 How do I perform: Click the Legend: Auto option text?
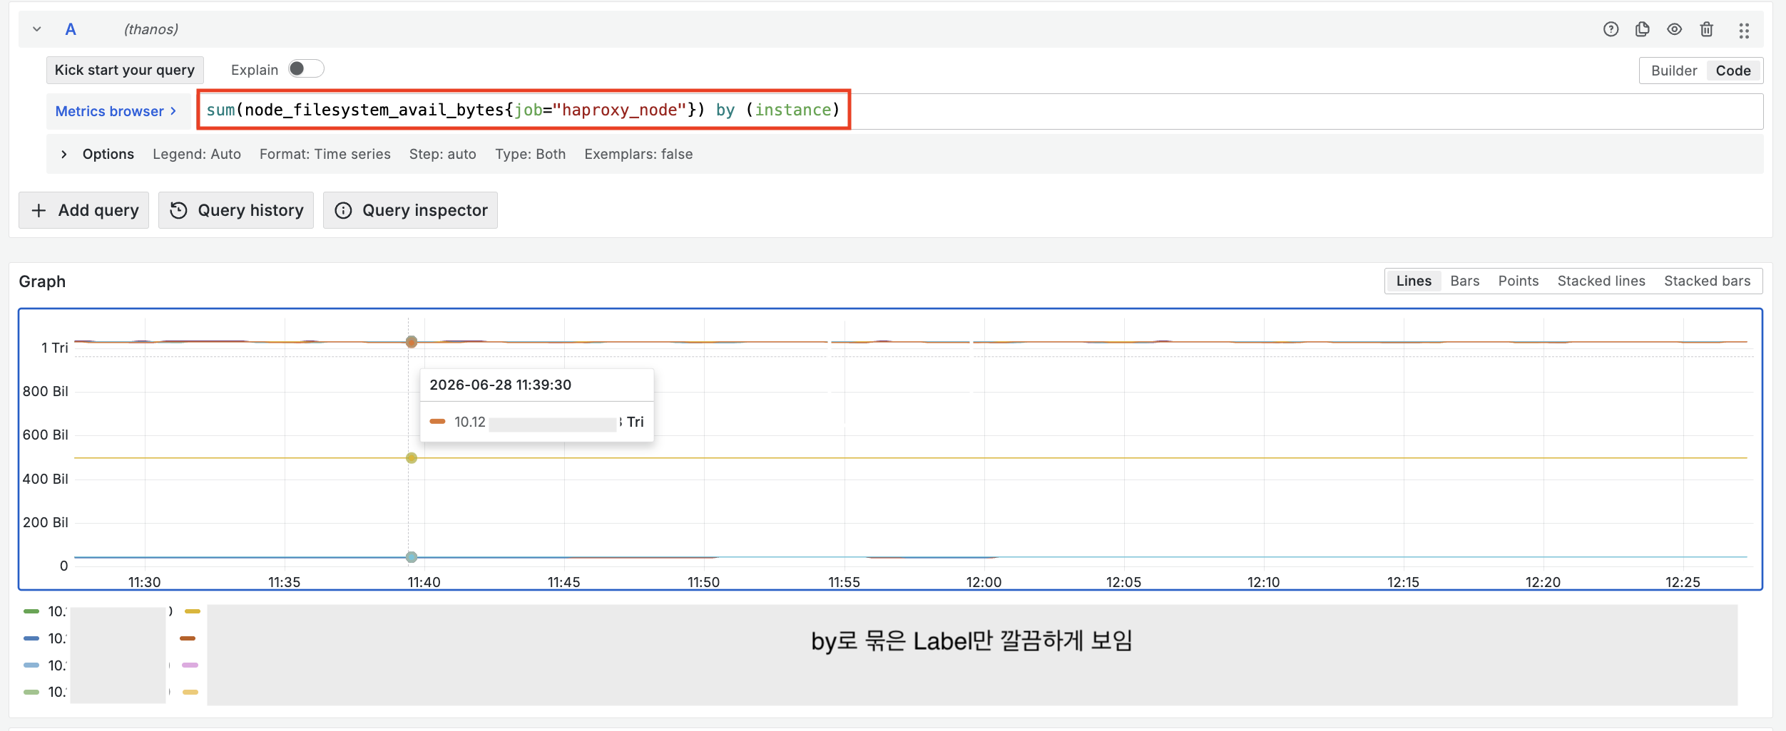click(x=197, y=154)
